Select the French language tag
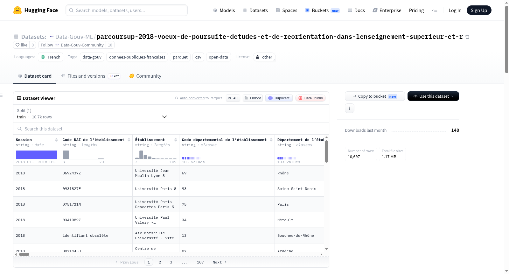 click(x=51, y=57)
